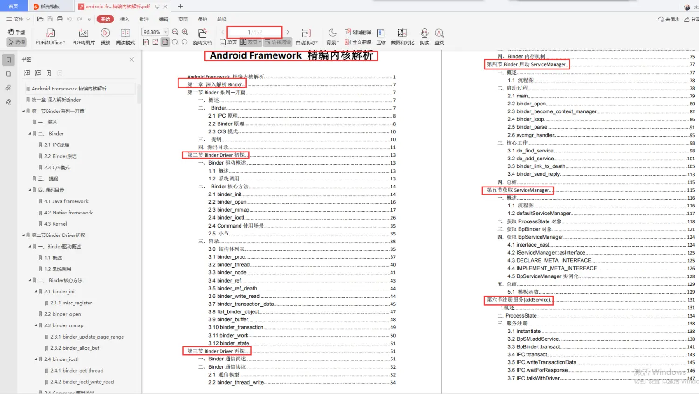Open the 文件 file menu
Screen dimensions: 699x394
[18, 19]
